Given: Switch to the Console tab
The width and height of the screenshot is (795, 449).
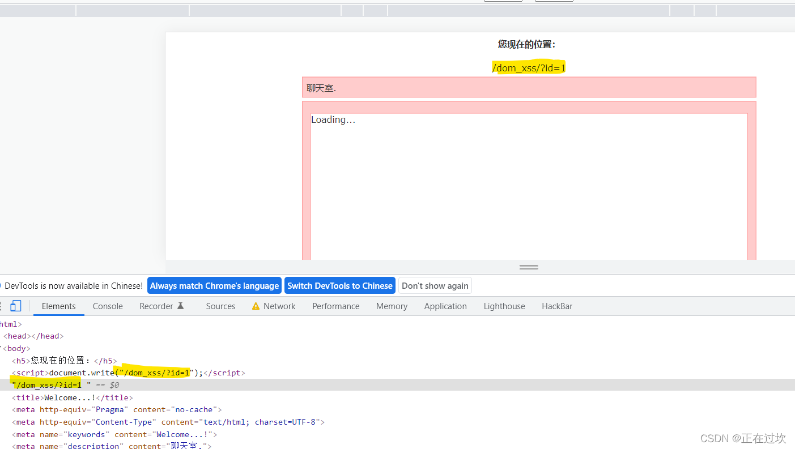Looking at the screenshot, I should click(108, 306).
